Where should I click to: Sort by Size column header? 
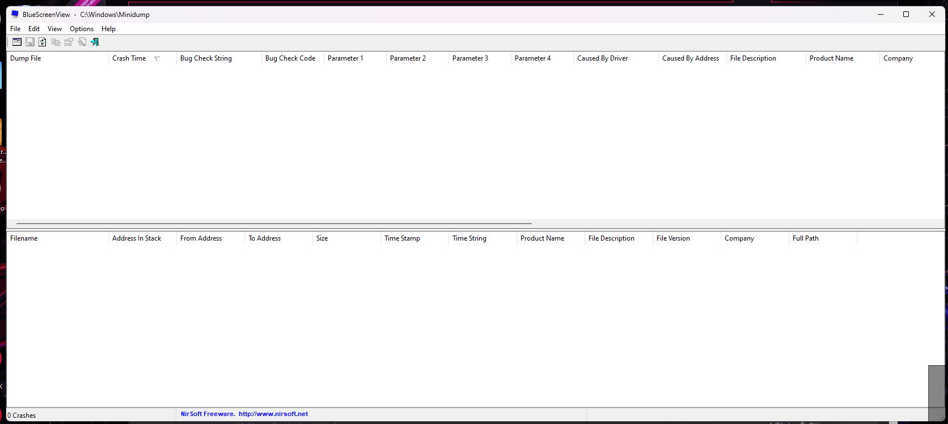click(346, 238)
